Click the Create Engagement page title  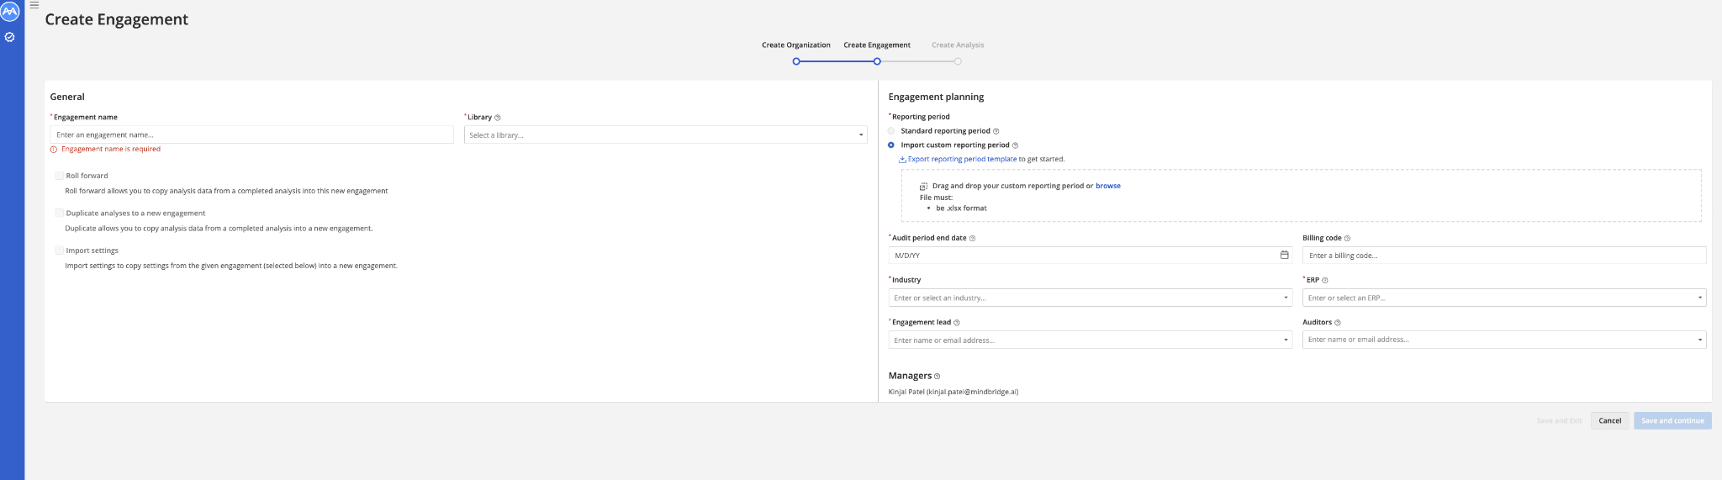pyautogui.click(x=117, y=19)
